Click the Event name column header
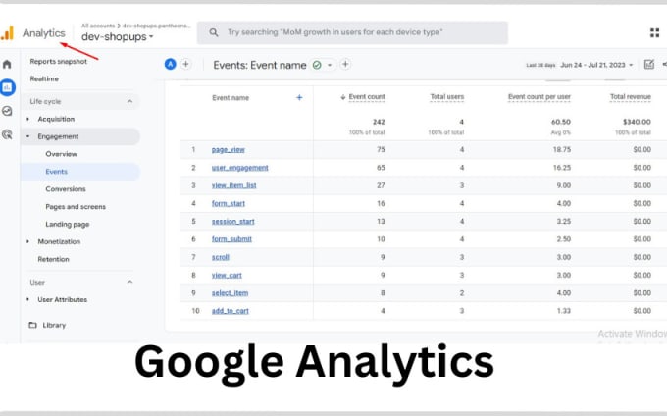 [x=231, y=98]
